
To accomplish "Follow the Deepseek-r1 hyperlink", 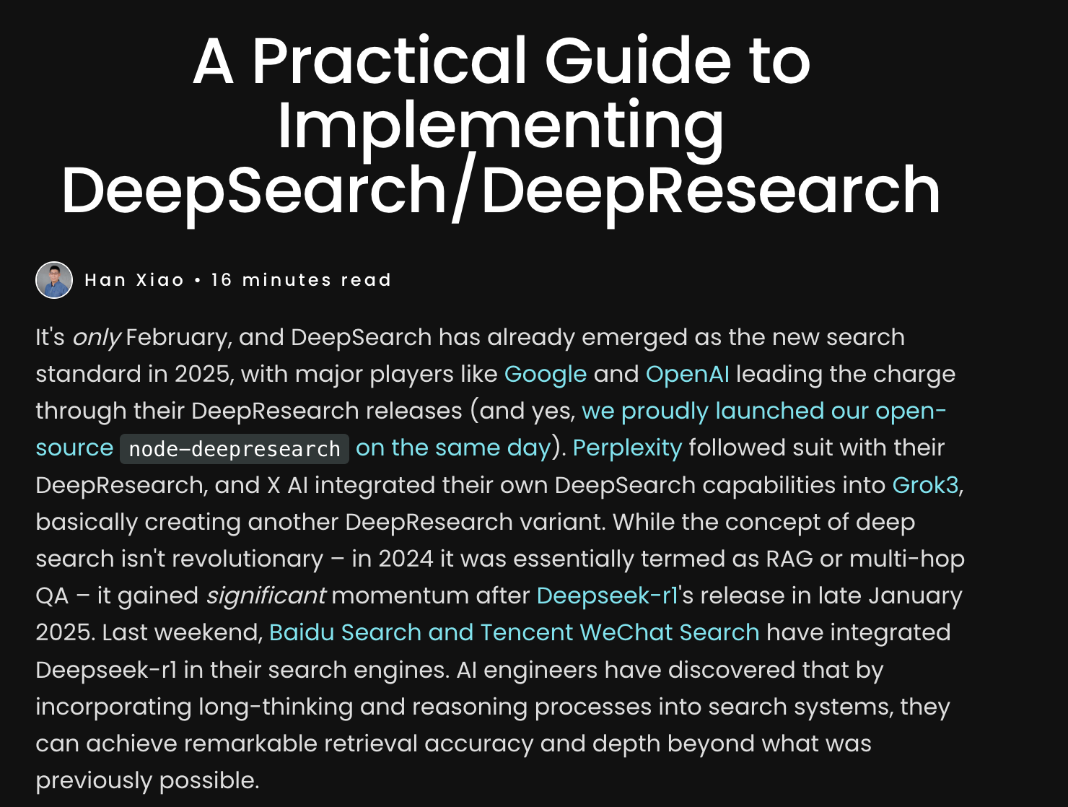I will click(x=608, y=596).
